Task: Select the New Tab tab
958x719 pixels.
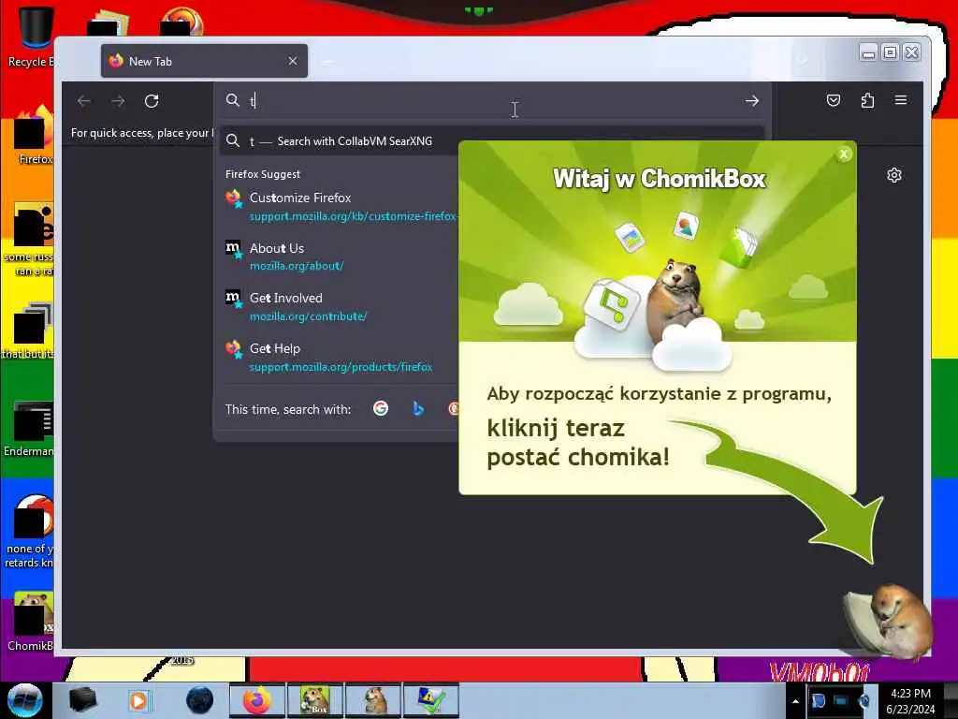Action: [x=204, y=61]
